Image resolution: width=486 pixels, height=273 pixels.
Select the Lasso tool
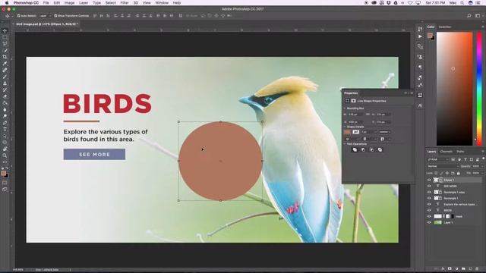5,44
